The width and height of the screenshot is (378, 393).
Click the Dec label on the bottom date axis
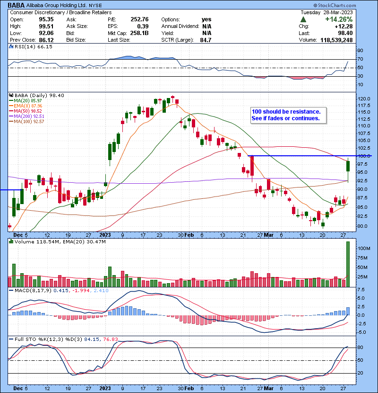coord(18,388)
